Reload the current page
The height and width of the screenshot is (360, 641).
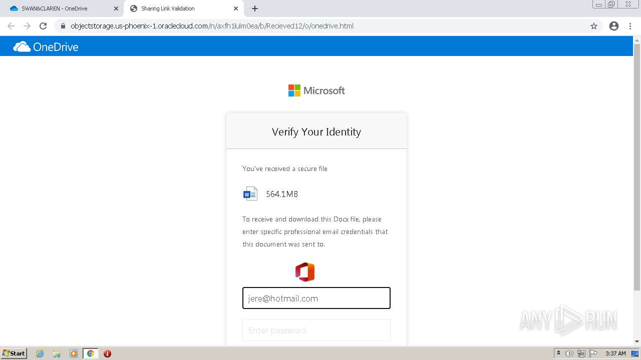point(43,26)
